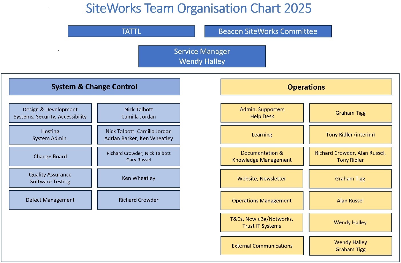The image size is (401, 263).
Task: Click the Alan Russel name box
Action: click(x=350, y=201)
